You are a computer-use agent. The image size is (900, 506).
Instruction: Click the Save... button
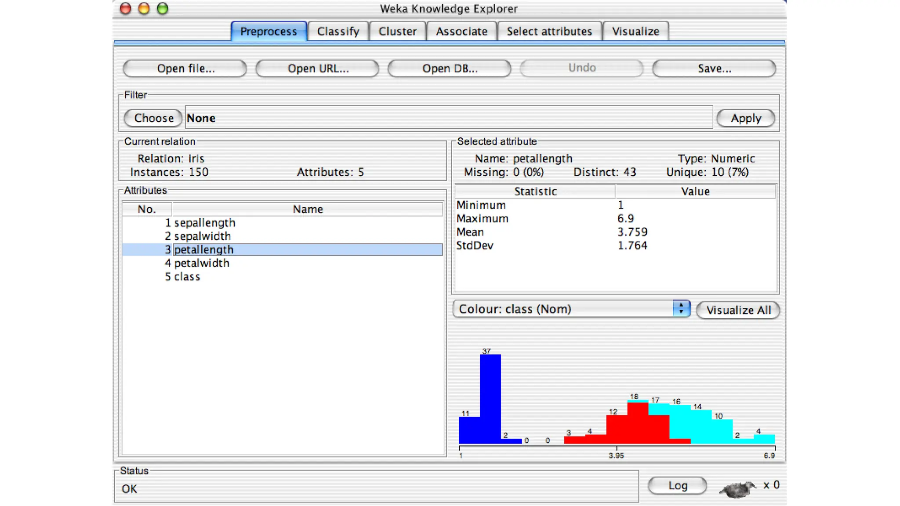pos(714,69)
